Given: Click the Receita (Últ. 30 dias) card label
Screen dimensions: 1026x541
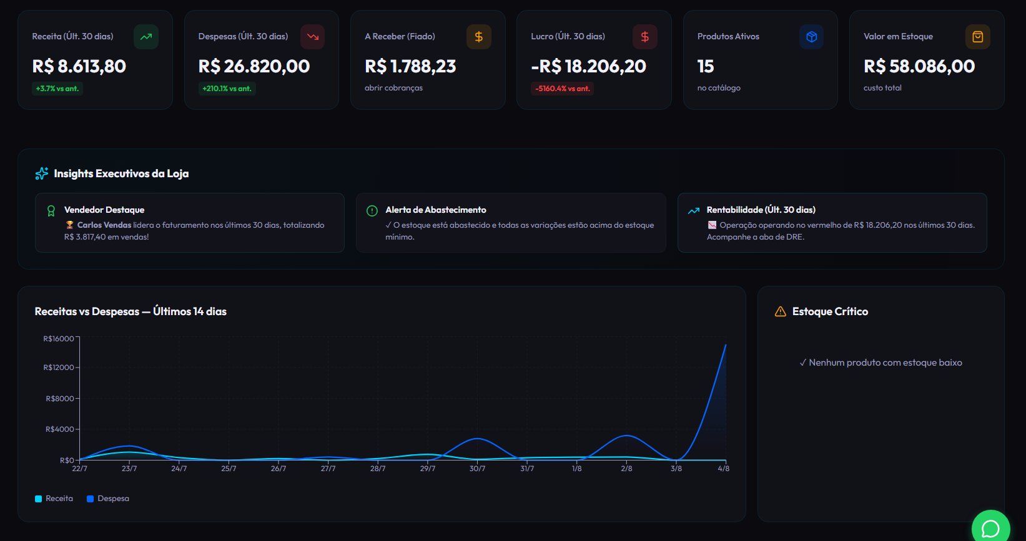Looking at the screenshot, I should coord(72,37).
